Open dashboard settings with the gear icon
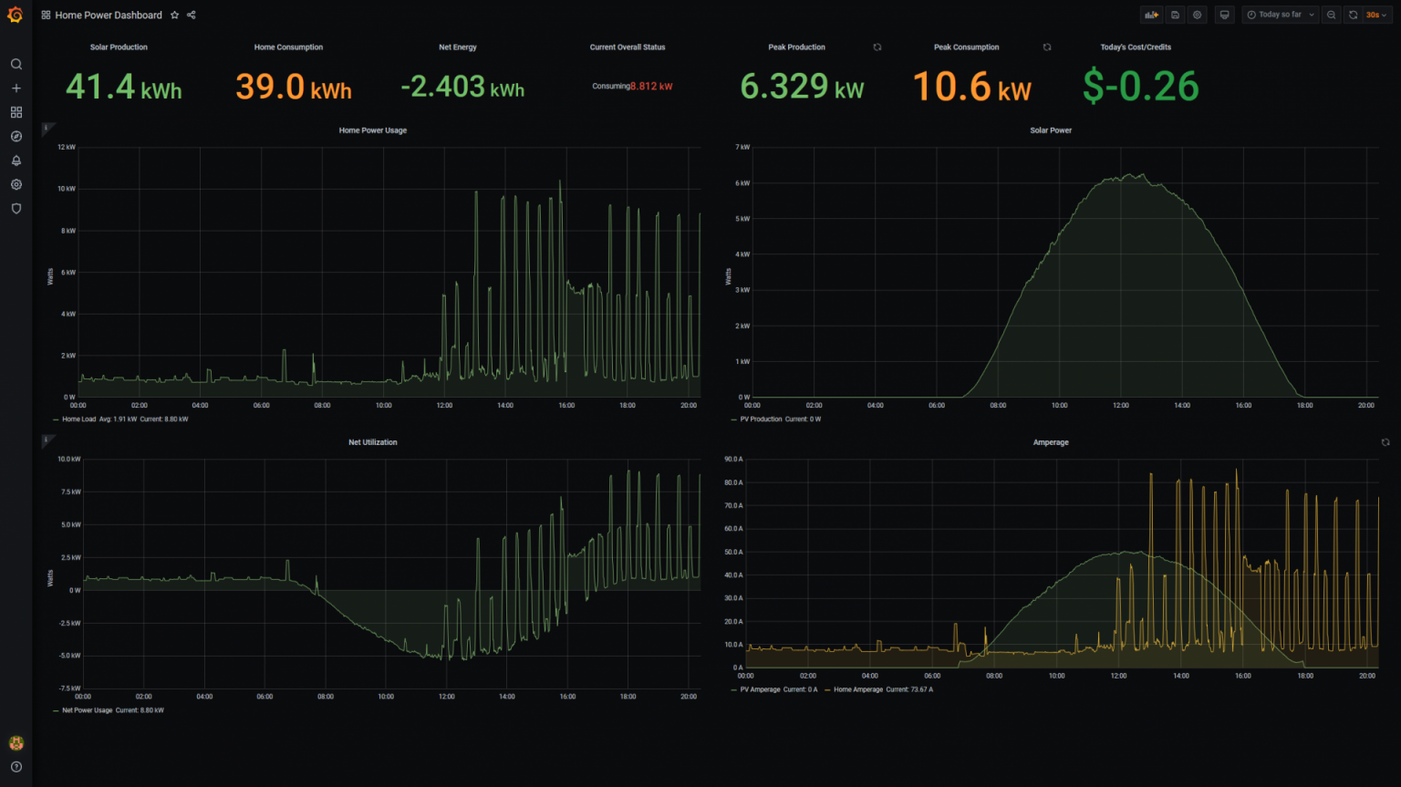Viewport: 1401px width, 787px height. tap(1197, 15)
